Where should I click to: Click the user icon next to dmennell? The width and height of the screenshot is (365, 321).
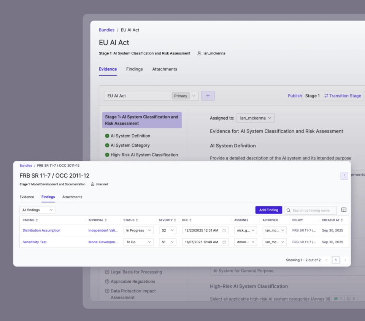92,184
